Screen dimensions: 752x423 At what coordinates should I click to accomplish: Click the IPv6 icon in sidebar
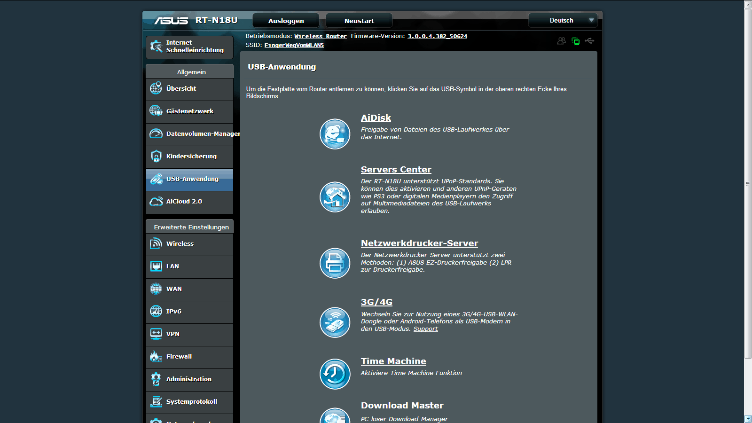click(x=156, y=311)
